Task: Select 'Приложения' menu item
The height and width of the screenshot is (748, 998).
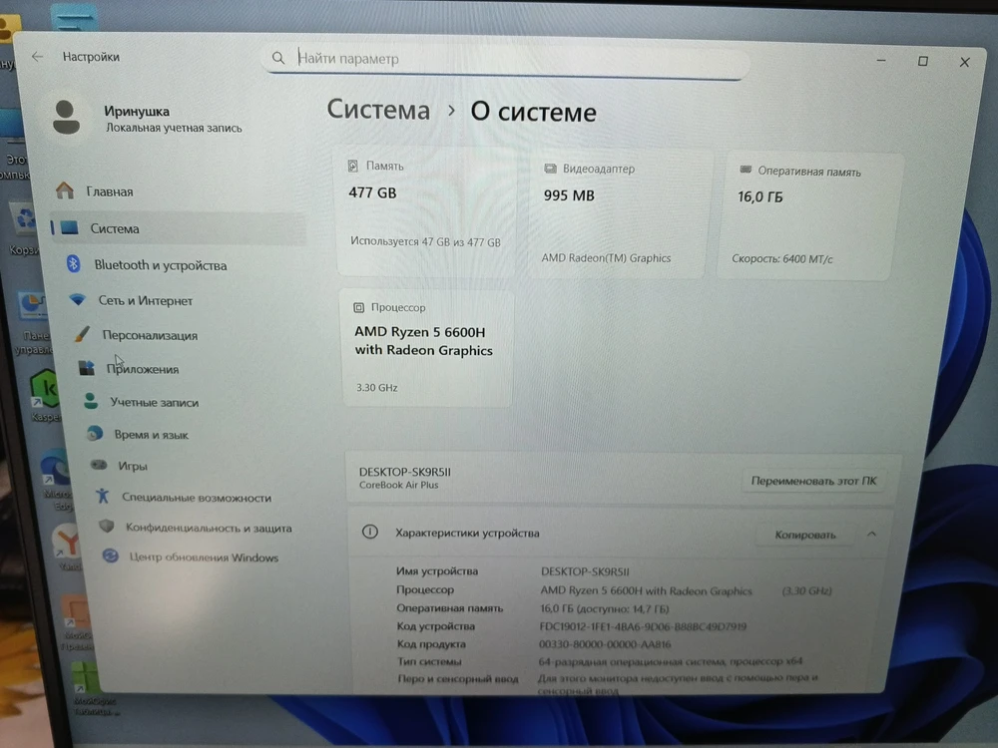Action: tap(143, 369)
